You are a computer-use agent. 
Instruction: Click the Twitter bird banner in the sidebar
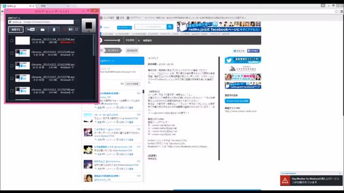click(x=243, y=60)
